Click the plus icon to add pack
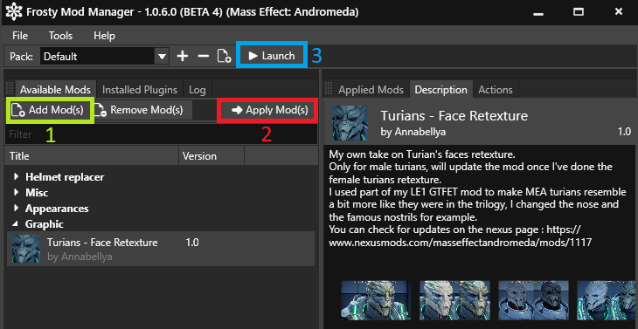 183,56
